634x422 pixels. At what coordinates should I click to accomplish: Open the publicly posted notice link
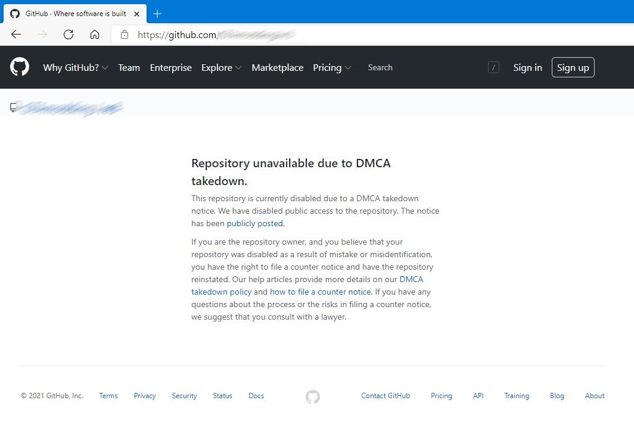(x=255, y=224)
